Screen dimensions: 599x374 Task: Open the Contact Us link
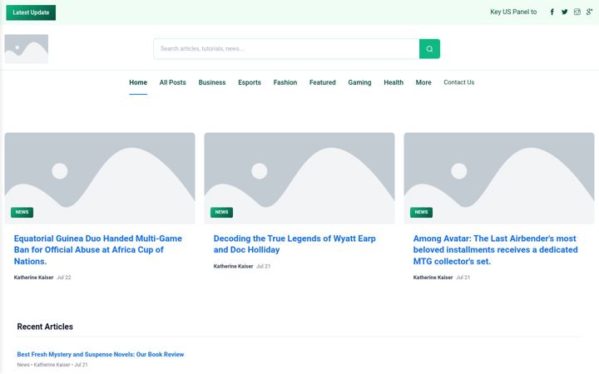[458, 82]
